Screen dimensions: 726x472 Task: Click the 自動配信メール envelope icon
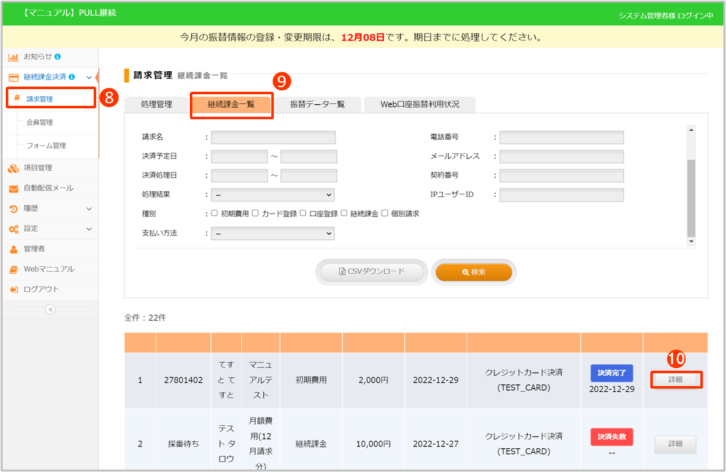coord(13,189)
